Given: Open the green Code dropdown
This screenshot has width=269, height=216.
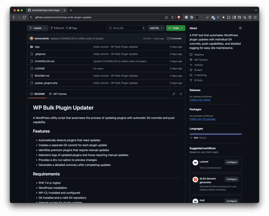Looking at the screenshot, I should click(x=175, y=28).
